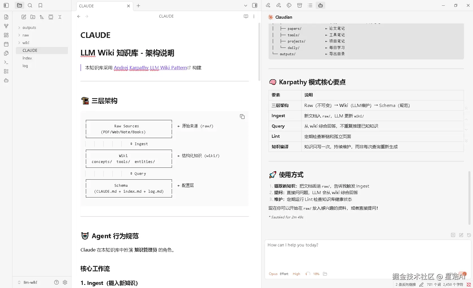
Task: Open more options for the CLAUDE note
Action: tap(254, 16)
